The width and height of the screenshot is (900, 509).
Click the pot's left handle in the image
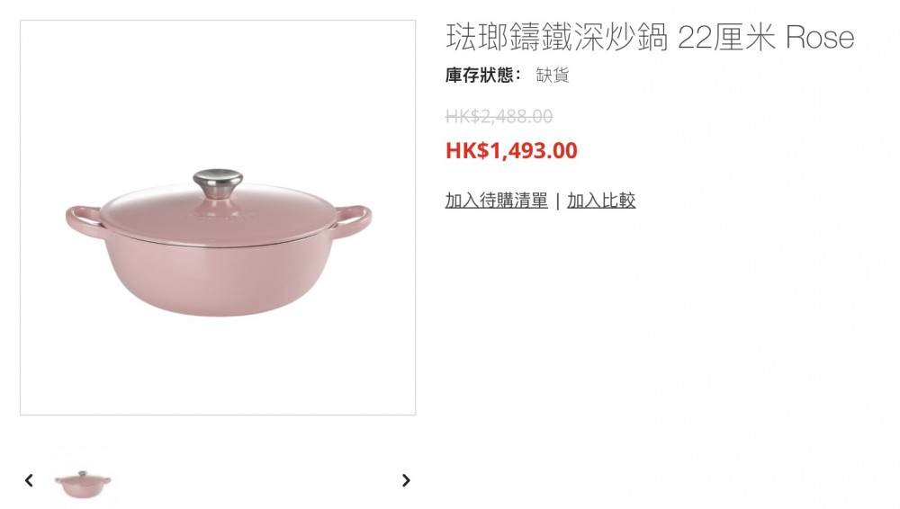[85, 220]
